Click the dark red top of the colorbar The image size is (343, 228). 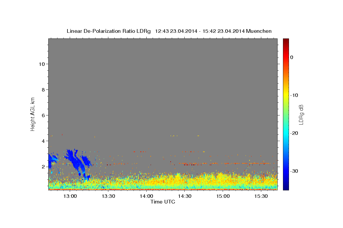286,40
